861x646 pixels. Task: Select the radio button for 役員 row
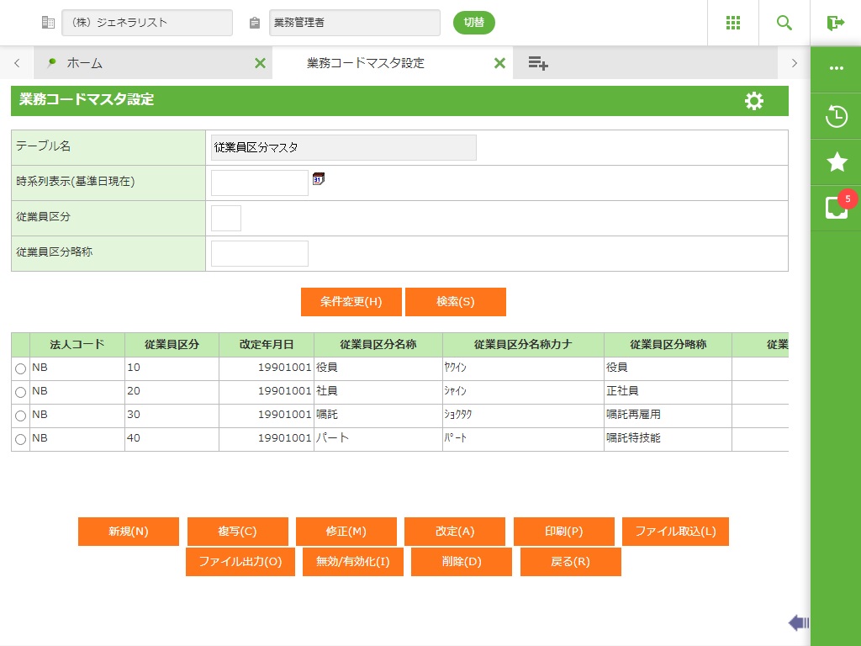[20, 368]
